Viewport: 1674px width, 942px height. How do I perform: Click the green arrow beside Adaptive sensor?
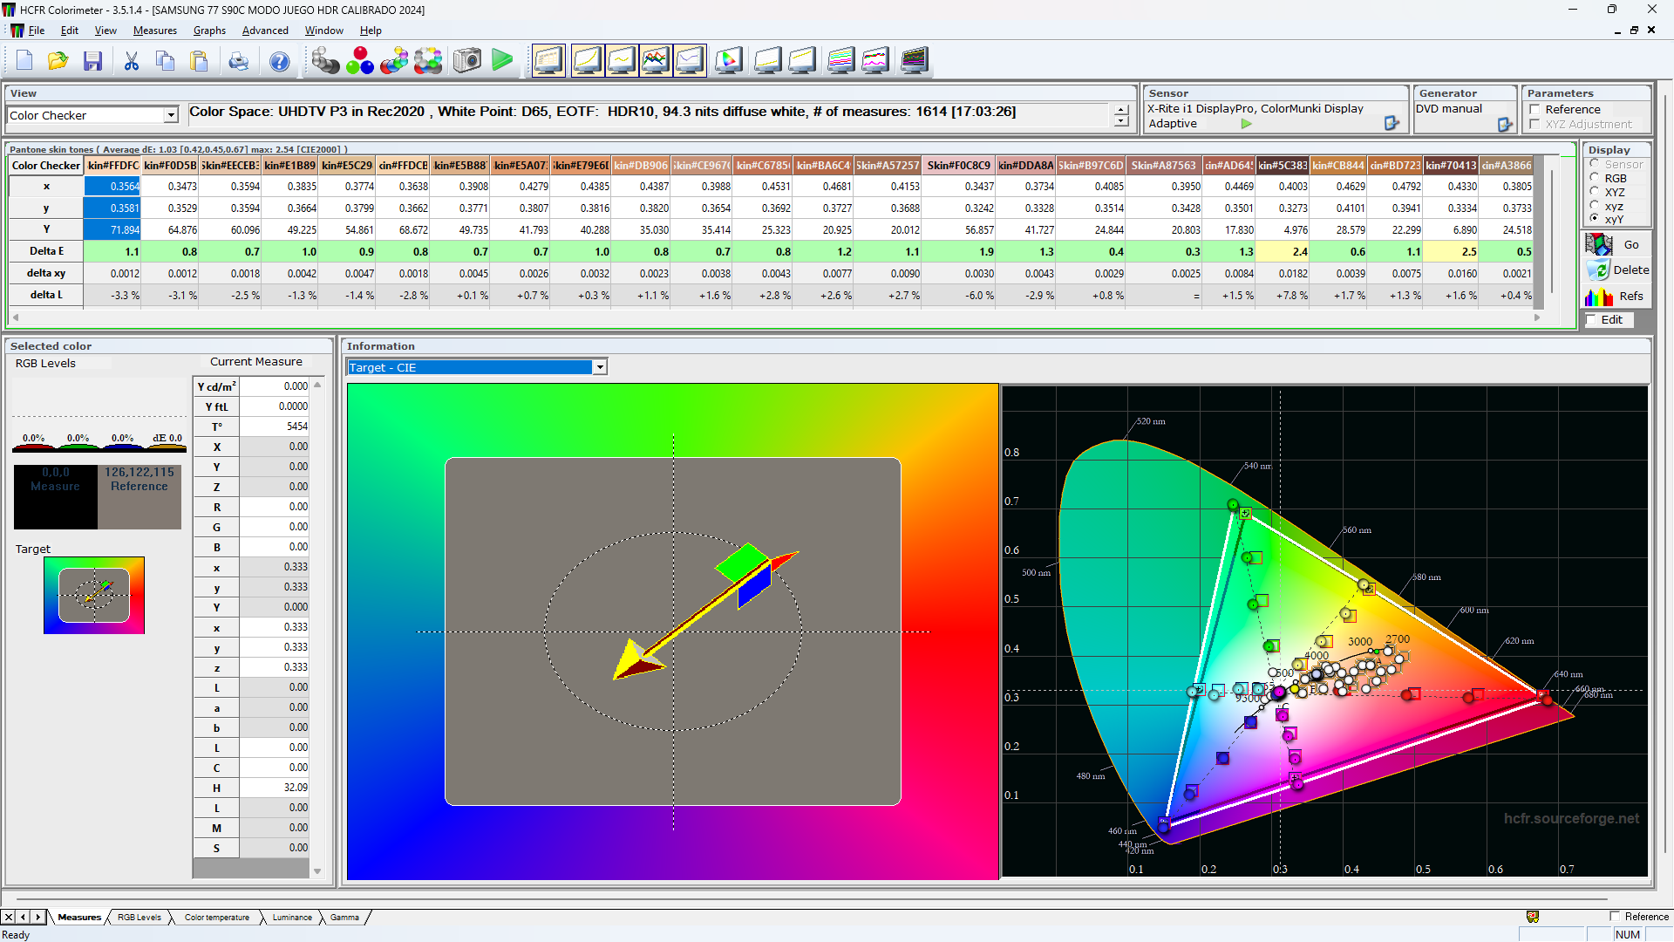tap(1247, 124)
